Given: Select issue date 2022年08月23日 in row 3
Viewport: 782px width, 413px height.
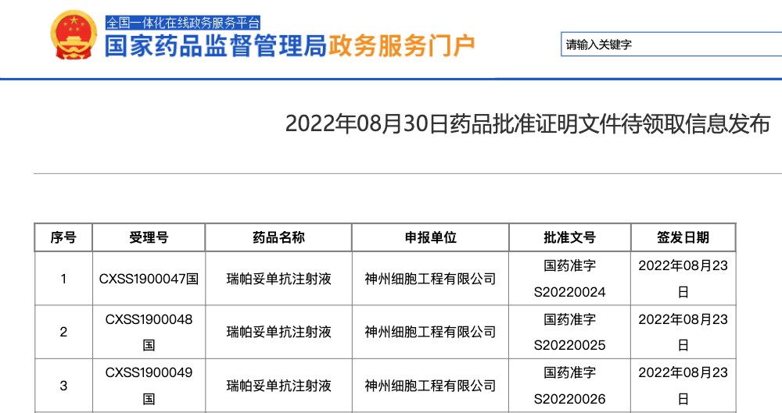Looking at the screenshot, I should point(683,386).
